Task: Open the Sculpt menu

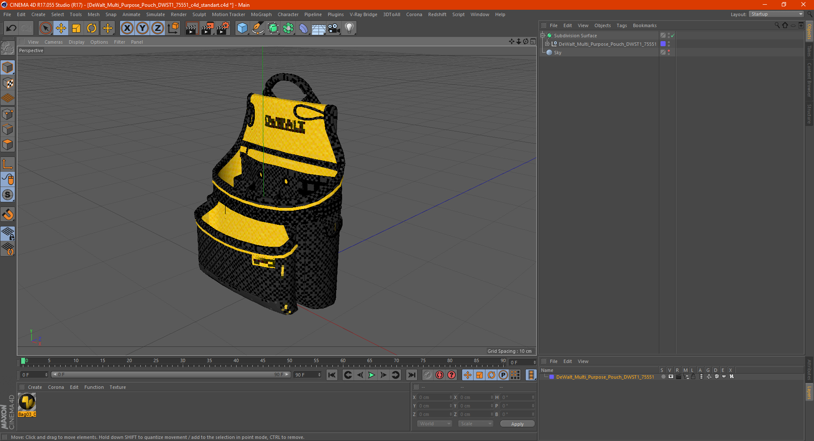Action: point(199,14)
